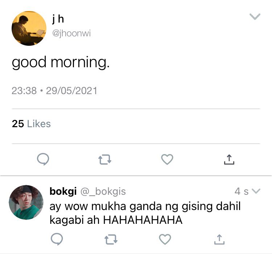This screenshot has width=272, height=254.
Task: Retweet bokgi's reply
Action: click(111, 239)
